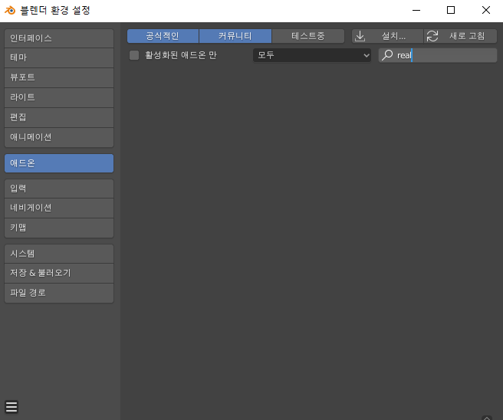Enable '활성화된 애드온 만' checkbox
Viewport: 503px width, 420px height.
pyautogui.click(x=134, y=55)
